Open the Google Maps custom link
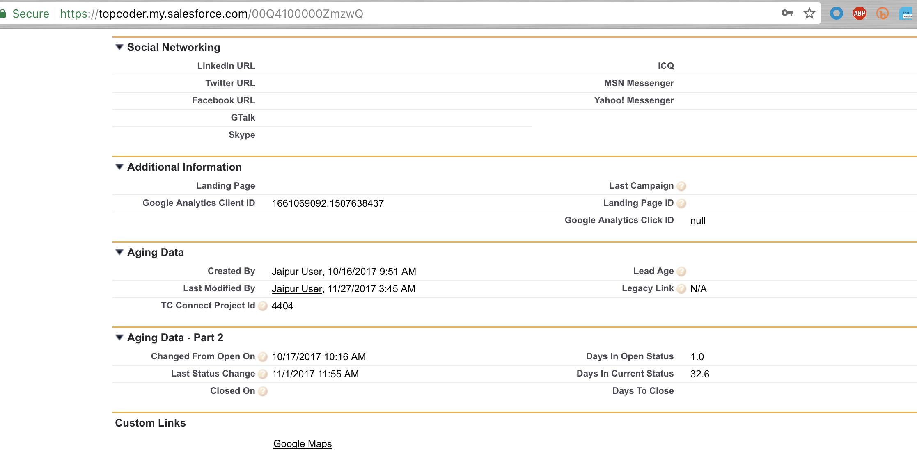917x461 pixels. [x=303, y=444]
